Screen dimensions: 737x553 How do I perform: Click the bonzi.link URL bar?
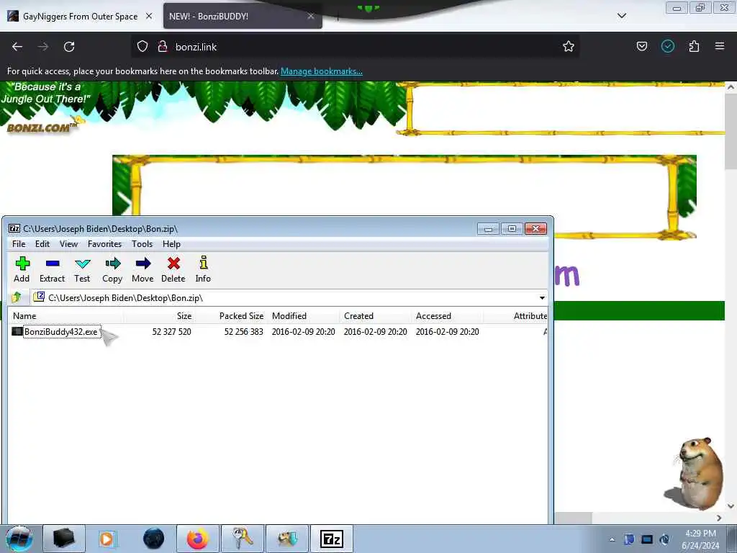(355, 47)
